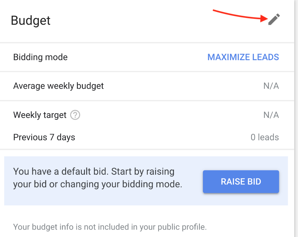Click the N/A value for Average weekly budget

pyautogui.click(x=271, y=86)
